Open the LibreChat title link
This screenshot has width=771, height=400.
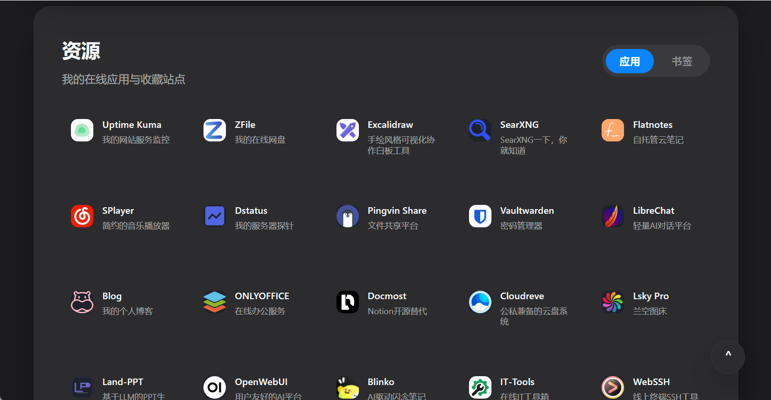pos(653,211)
